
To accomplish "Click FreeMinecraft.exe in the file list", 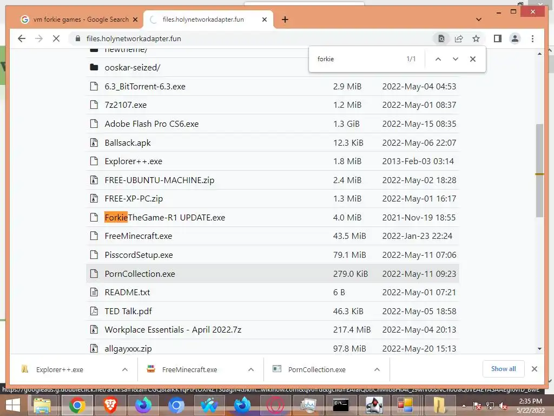I will [x=138, y=236].
